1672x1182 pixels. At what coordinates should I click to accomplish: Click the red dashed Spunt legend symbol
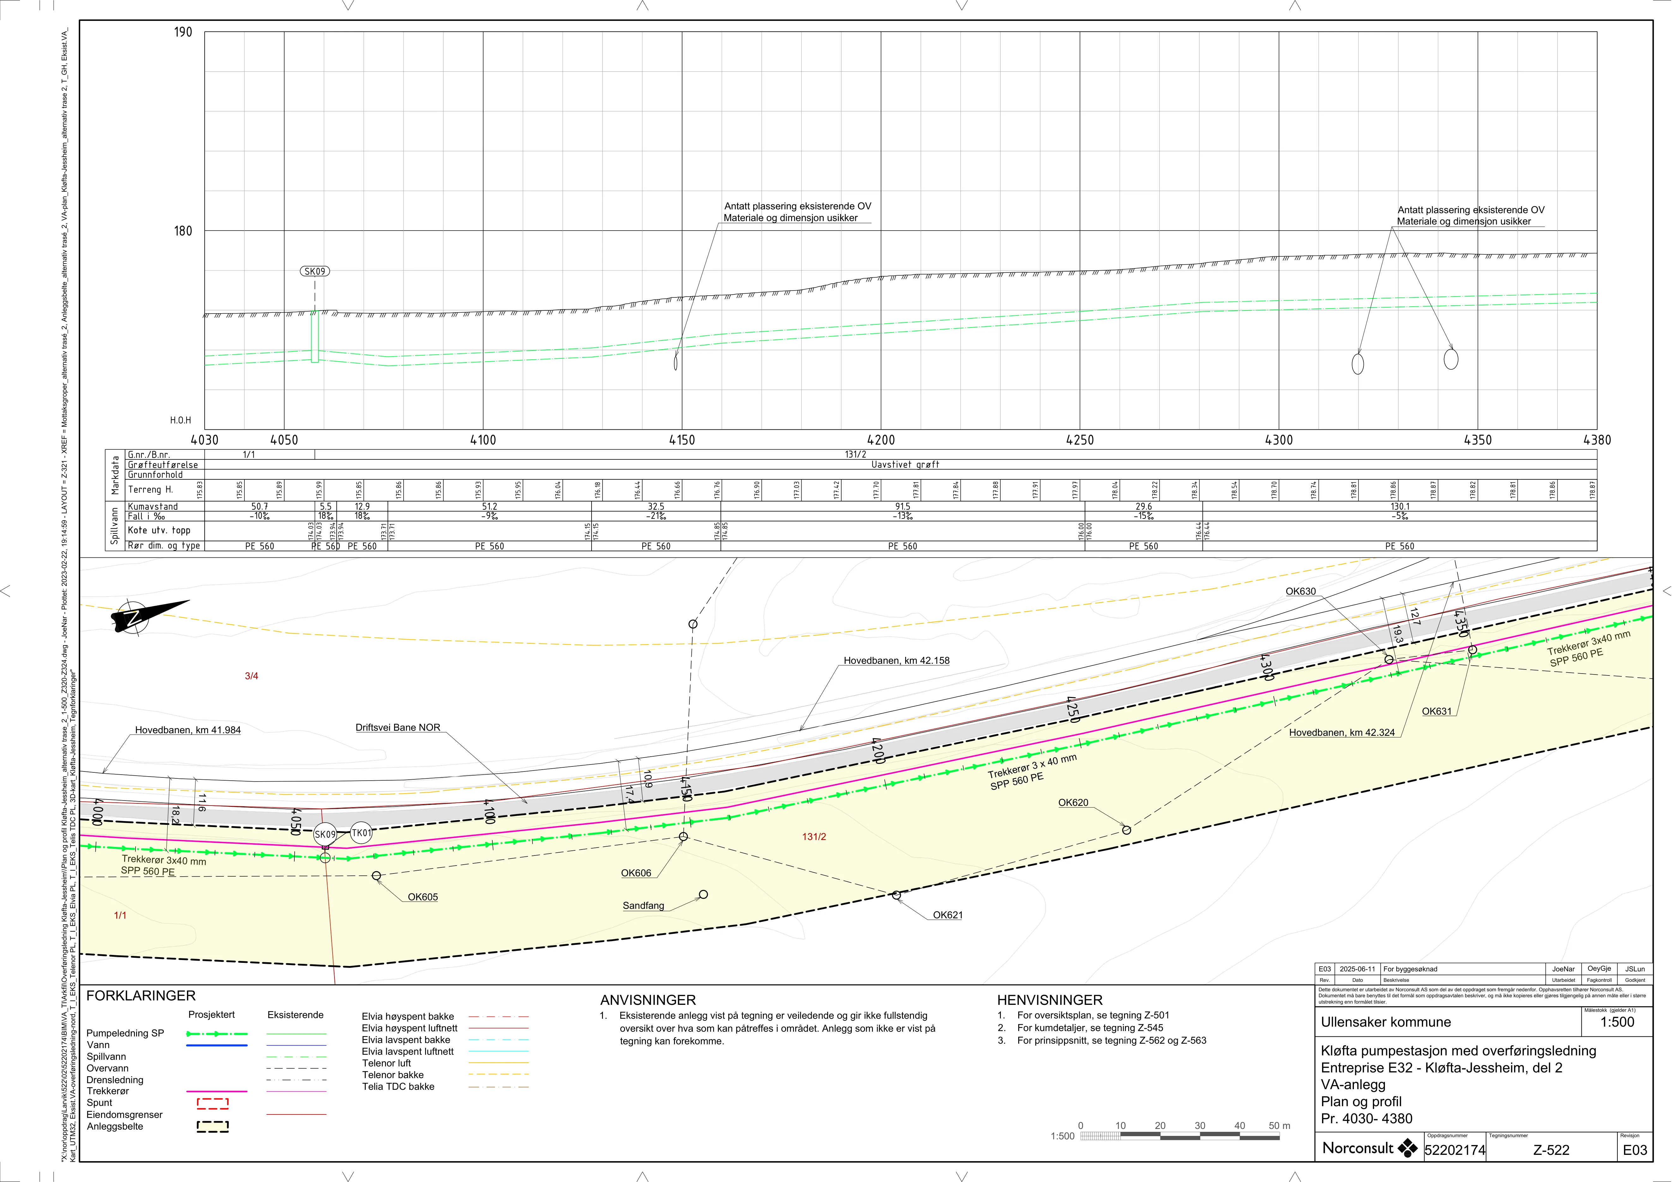point(213,1103)
